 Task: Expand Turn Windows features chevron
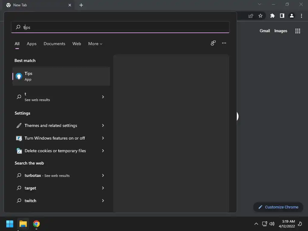tap(103, 138)
